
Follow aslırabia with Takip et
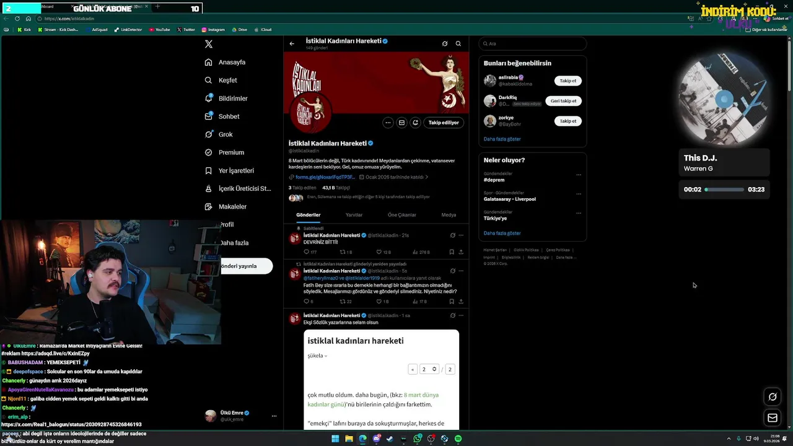pos(567,81)
